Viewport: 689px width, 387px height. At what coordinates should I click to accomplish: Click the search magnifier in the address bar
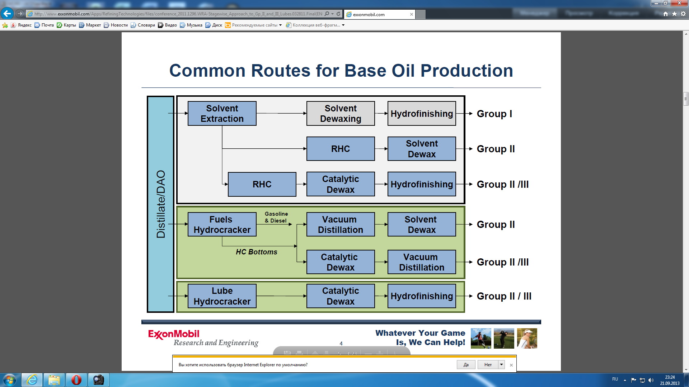click(327, 14)
